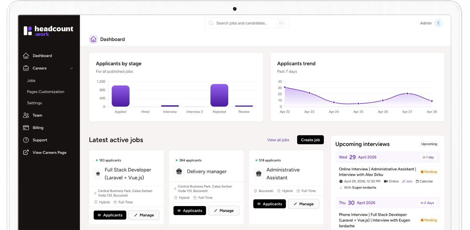Click the 'in 1 day' badge

click(x=428, y=157)
